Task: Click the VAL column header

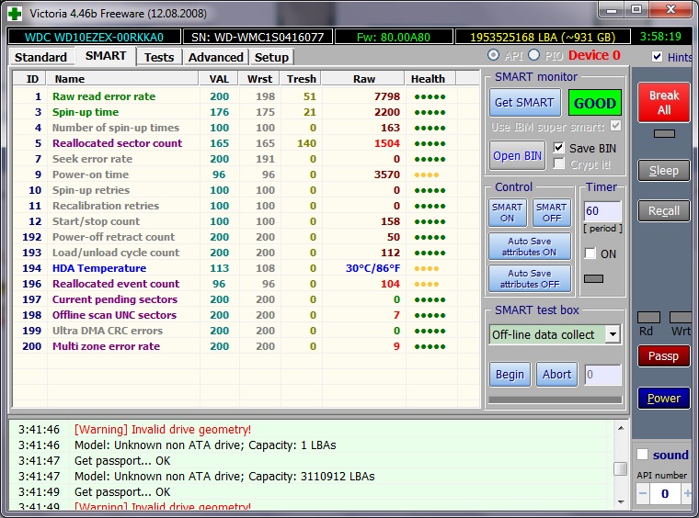Action: click(219, 79)
